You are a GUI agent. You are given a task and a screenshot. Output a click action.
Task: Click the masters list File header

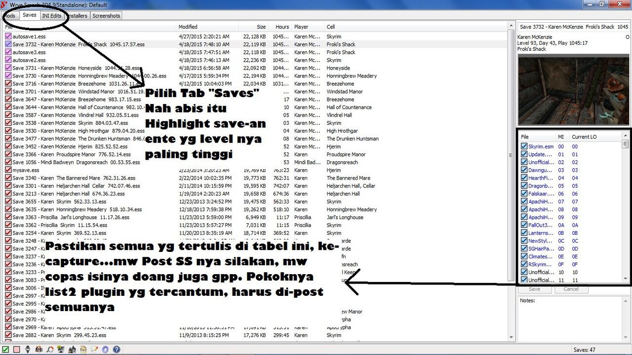coord(537,137)
